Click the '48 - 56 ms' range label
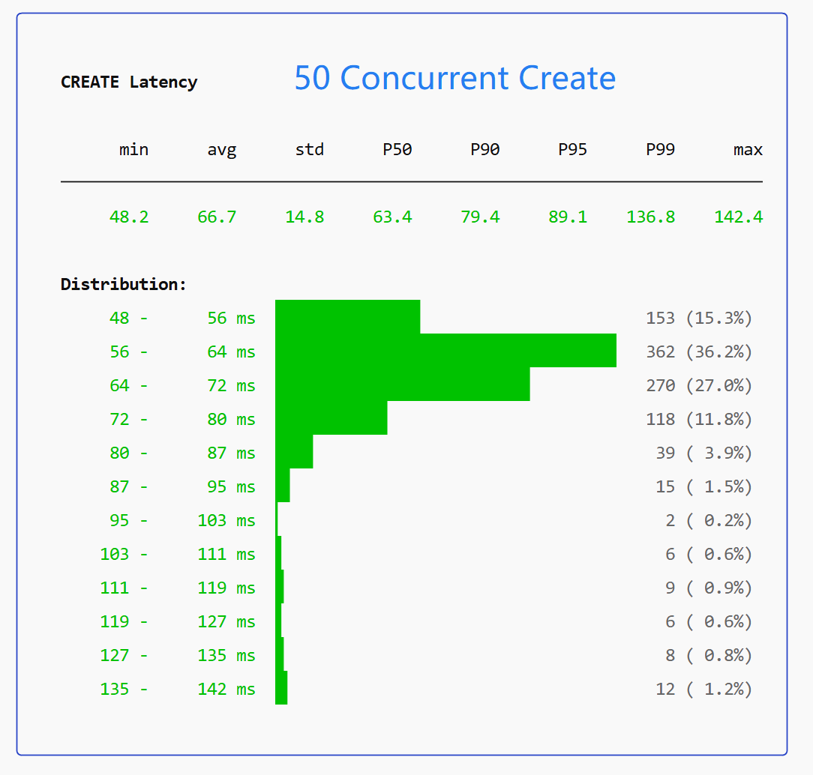 coord(182,318)
